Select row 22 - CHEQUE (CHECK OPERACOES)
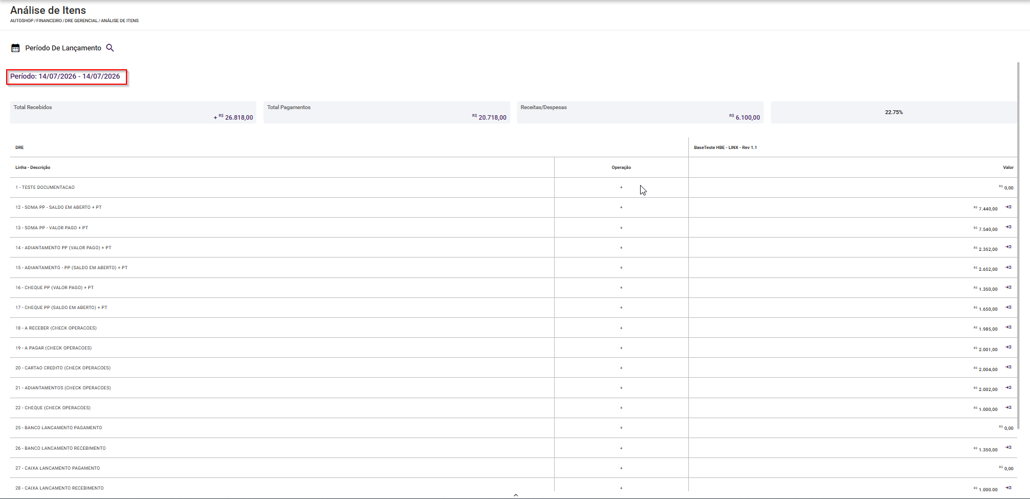Screen dimensions: 1030x499 coord(514,408)
